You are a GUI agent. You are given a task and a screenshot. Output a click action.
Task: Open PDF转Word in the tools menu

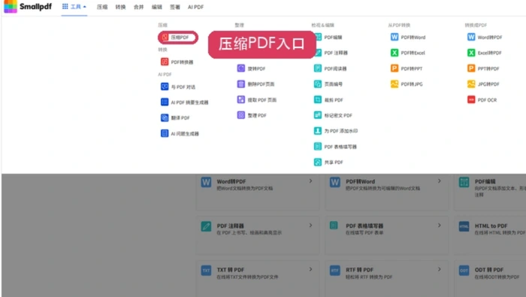408,38
